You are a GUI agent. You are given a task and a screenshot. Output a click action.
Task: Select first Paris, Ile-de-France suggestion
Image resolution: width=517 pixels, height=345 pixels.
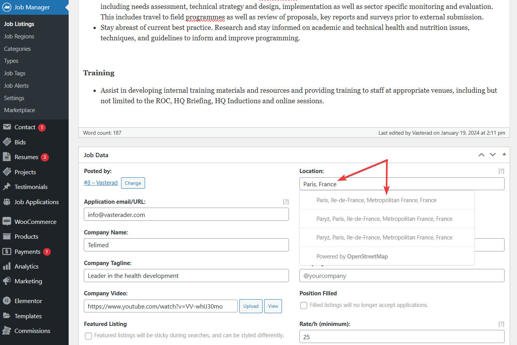click(x=376, y=200)
